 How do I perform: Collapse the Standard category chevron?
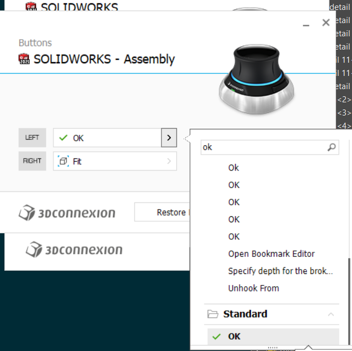(x=331, y=314)
